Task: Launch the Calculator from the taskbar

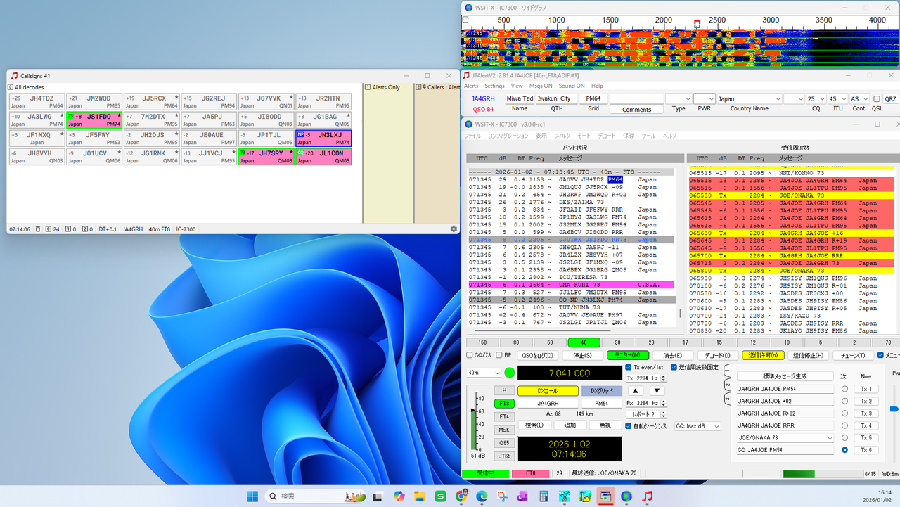Action: (544, 496)
